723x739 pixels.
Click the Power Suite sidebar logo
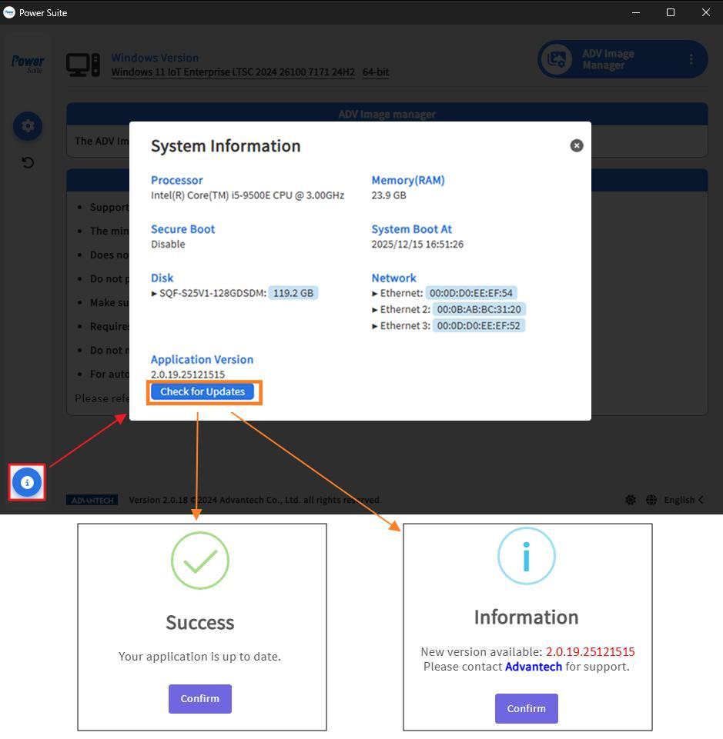point(28,63)
